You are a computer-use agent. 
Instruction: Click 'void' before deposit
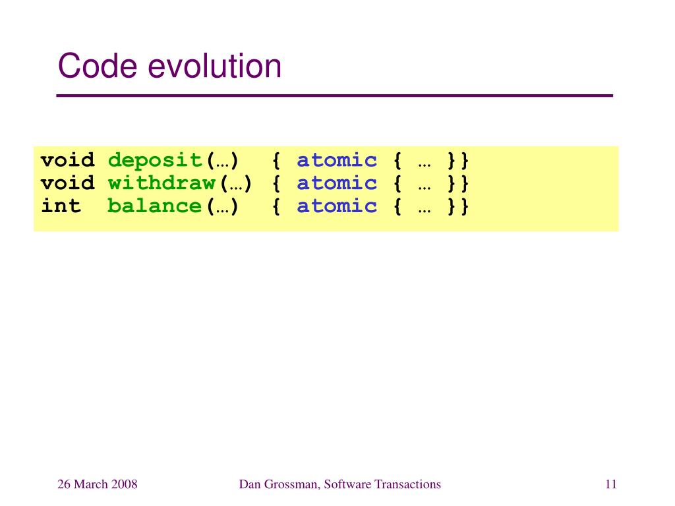tap(68, 161)
